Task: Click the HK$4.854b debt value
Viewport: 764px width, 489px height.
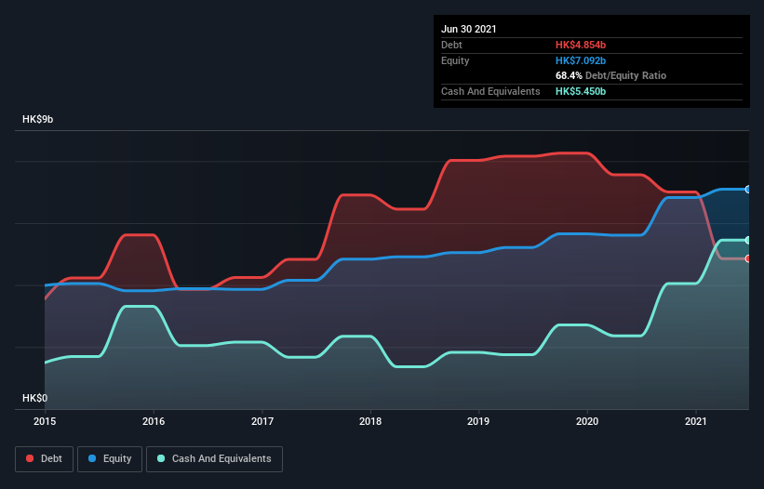Action: tap(581, 45)
